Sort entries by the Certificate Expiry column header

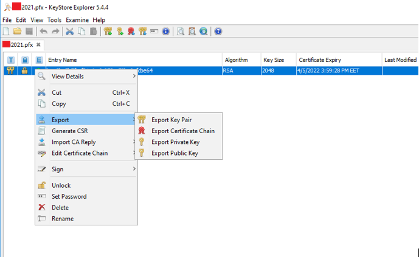point(319,60)
